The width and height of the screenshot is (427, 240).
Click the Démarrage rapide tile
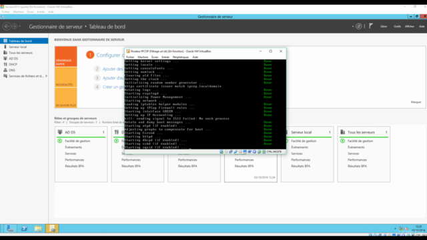tap(66, 57)
